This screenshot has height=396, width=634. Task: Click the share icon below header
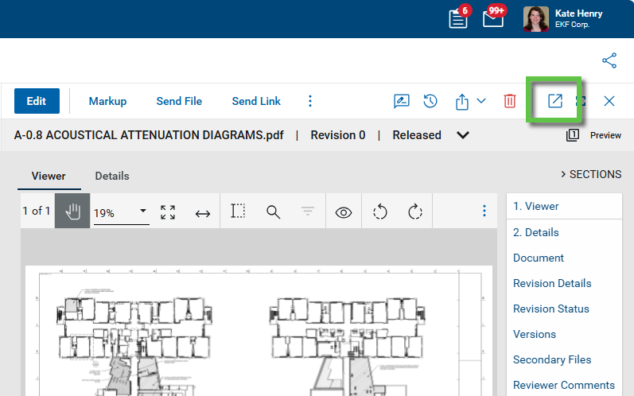pyautogui.click(x=609, y=60)
